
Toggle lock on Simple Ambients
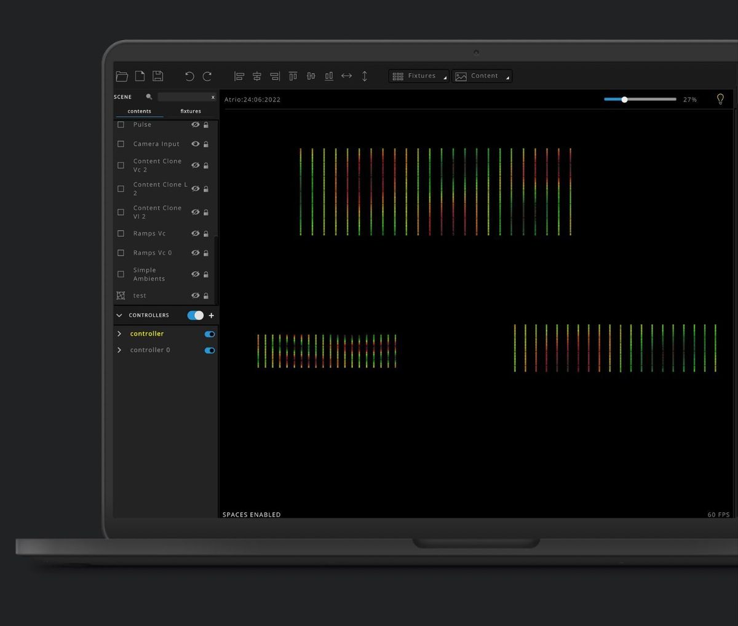[206, 275]
